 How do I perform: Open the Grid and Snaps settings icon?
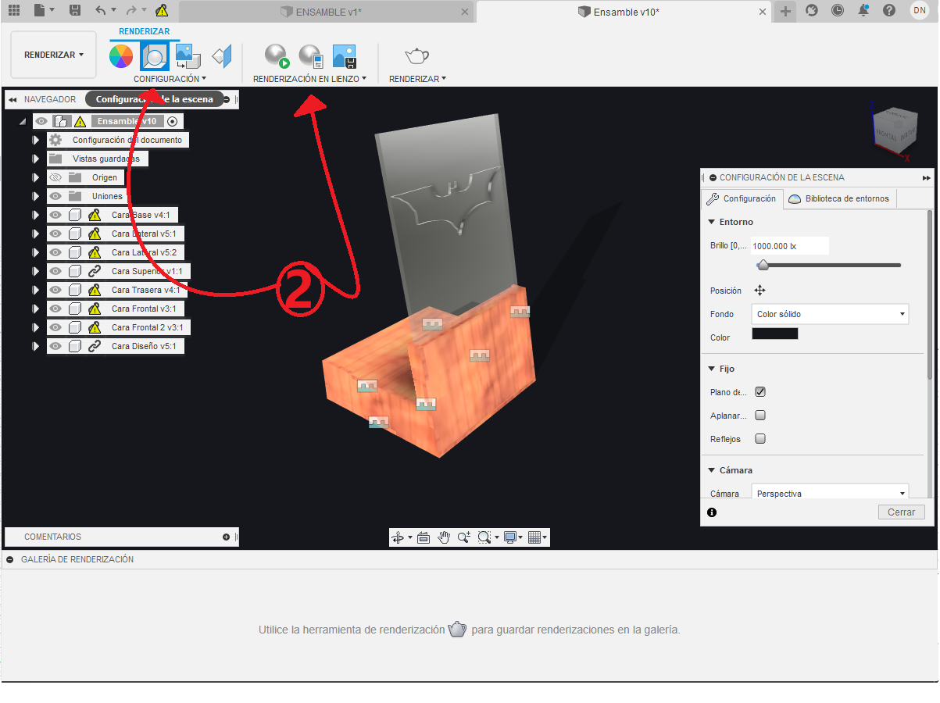click(x=535, y=537)
